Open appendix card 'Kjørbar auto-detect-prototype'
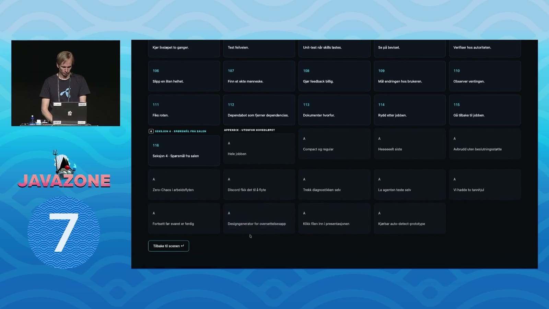 [x=409, y=218]
